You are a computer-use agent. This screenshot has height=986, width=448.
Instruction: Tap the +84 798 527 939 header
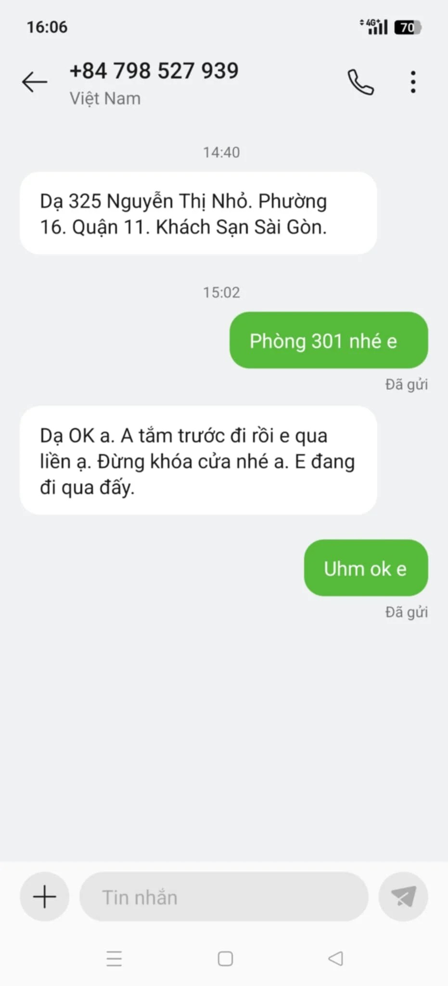154,71
